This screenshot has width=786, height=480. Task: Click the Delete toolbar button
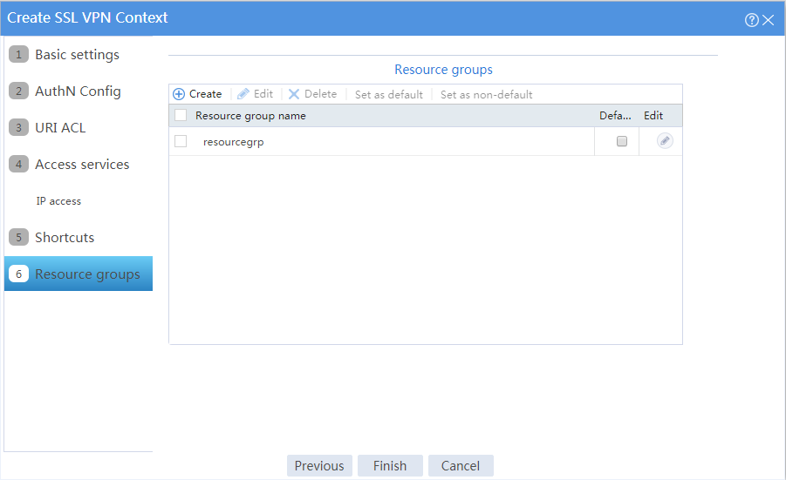(313, 94)
